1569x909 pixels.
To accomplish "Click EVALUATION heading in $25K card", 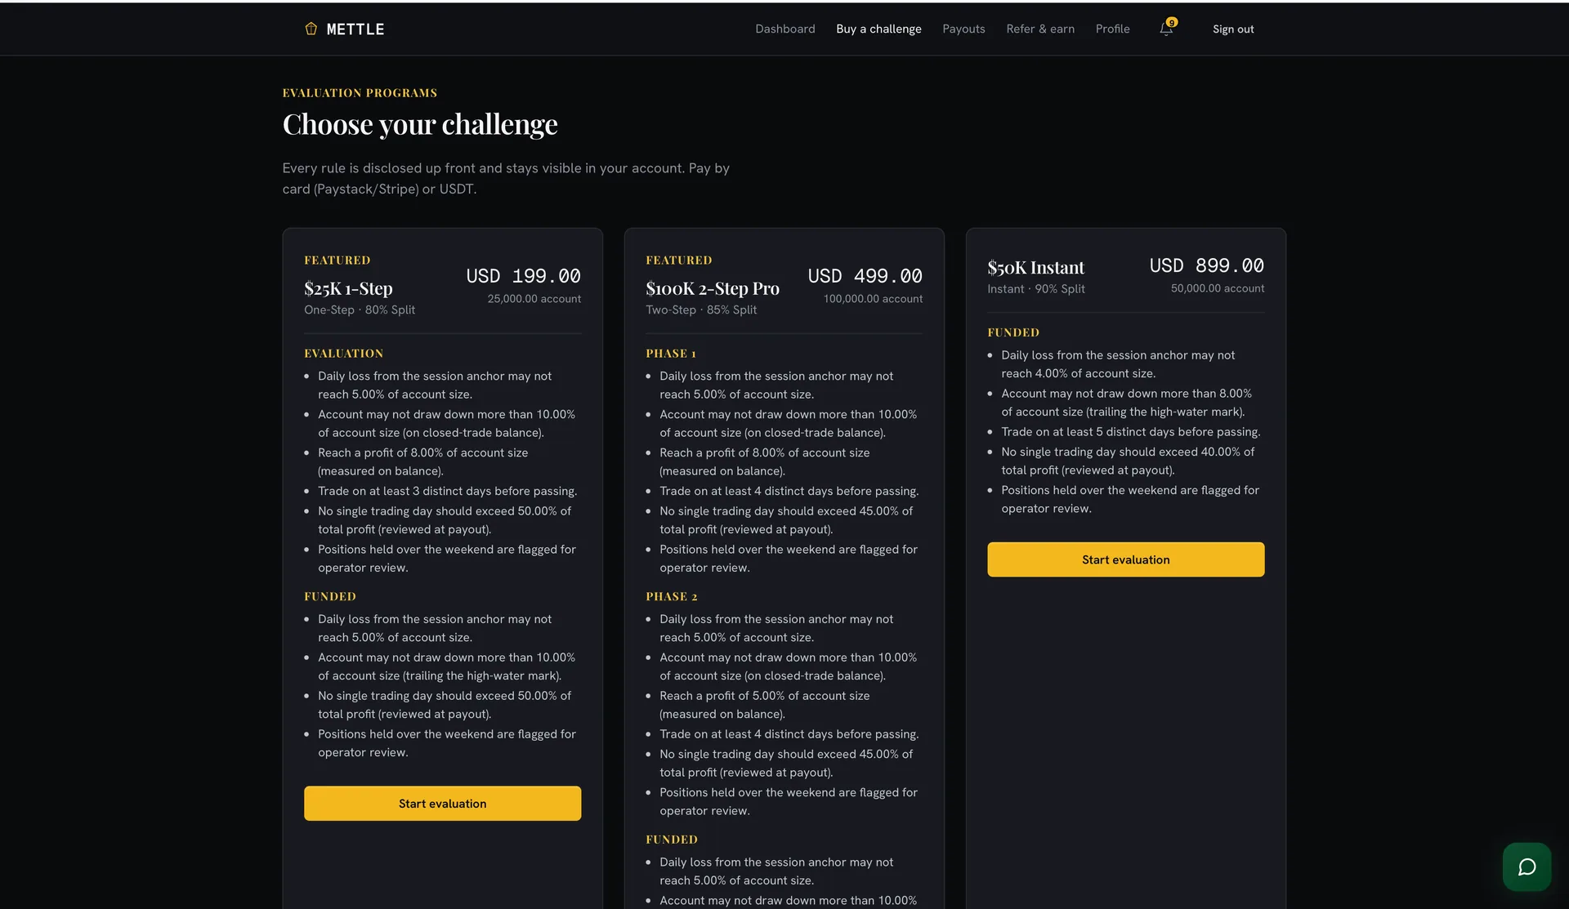I will point(343,354).
